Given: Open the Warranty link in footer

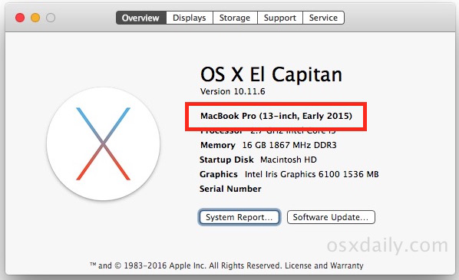Looking at the screenshot, I should (347, 265).
